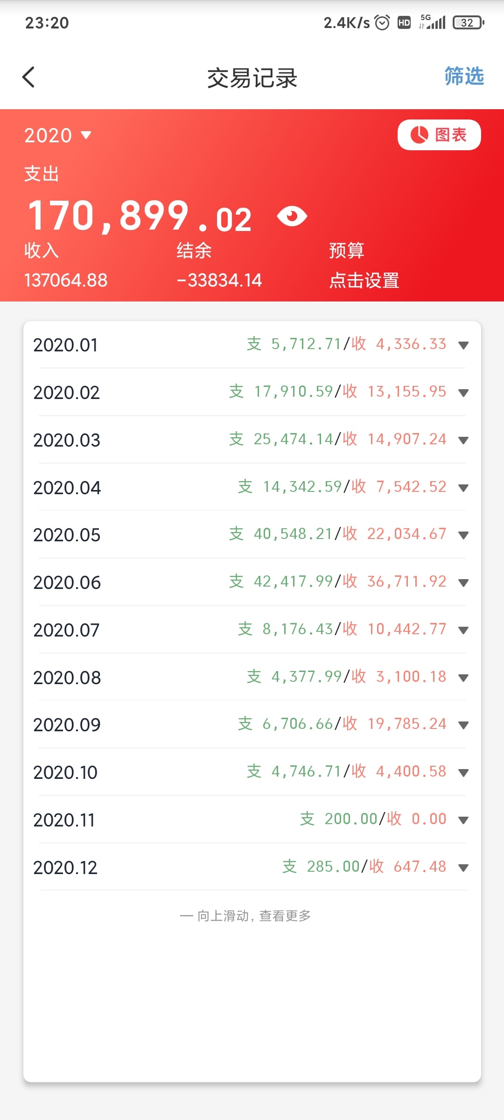The image size is (504, 1120).
Task: Open the 2020 year dropdown
Action: [58, 135]
